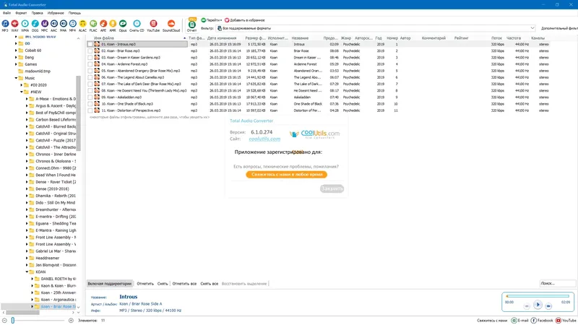Go to previous track in player

(527, 305)
